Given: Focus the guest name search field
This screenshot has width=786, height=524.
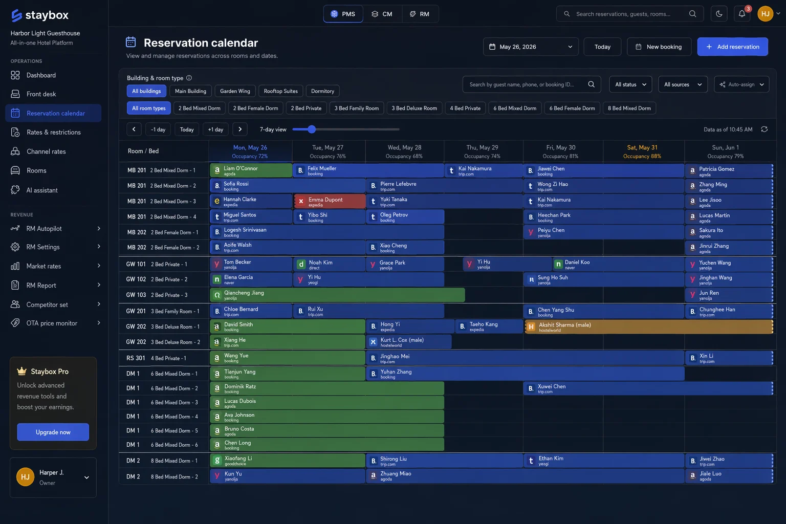Looking at the screenshot, I should pyautogui.click(x=532, y=84).
